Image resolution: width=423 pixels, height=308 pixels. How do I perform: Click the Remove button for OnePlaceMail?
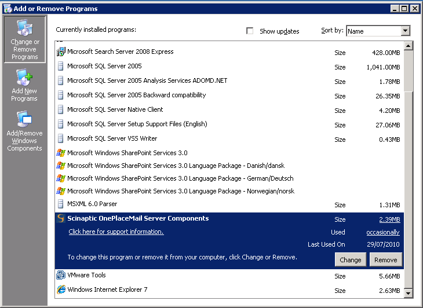tap(385, 260)
